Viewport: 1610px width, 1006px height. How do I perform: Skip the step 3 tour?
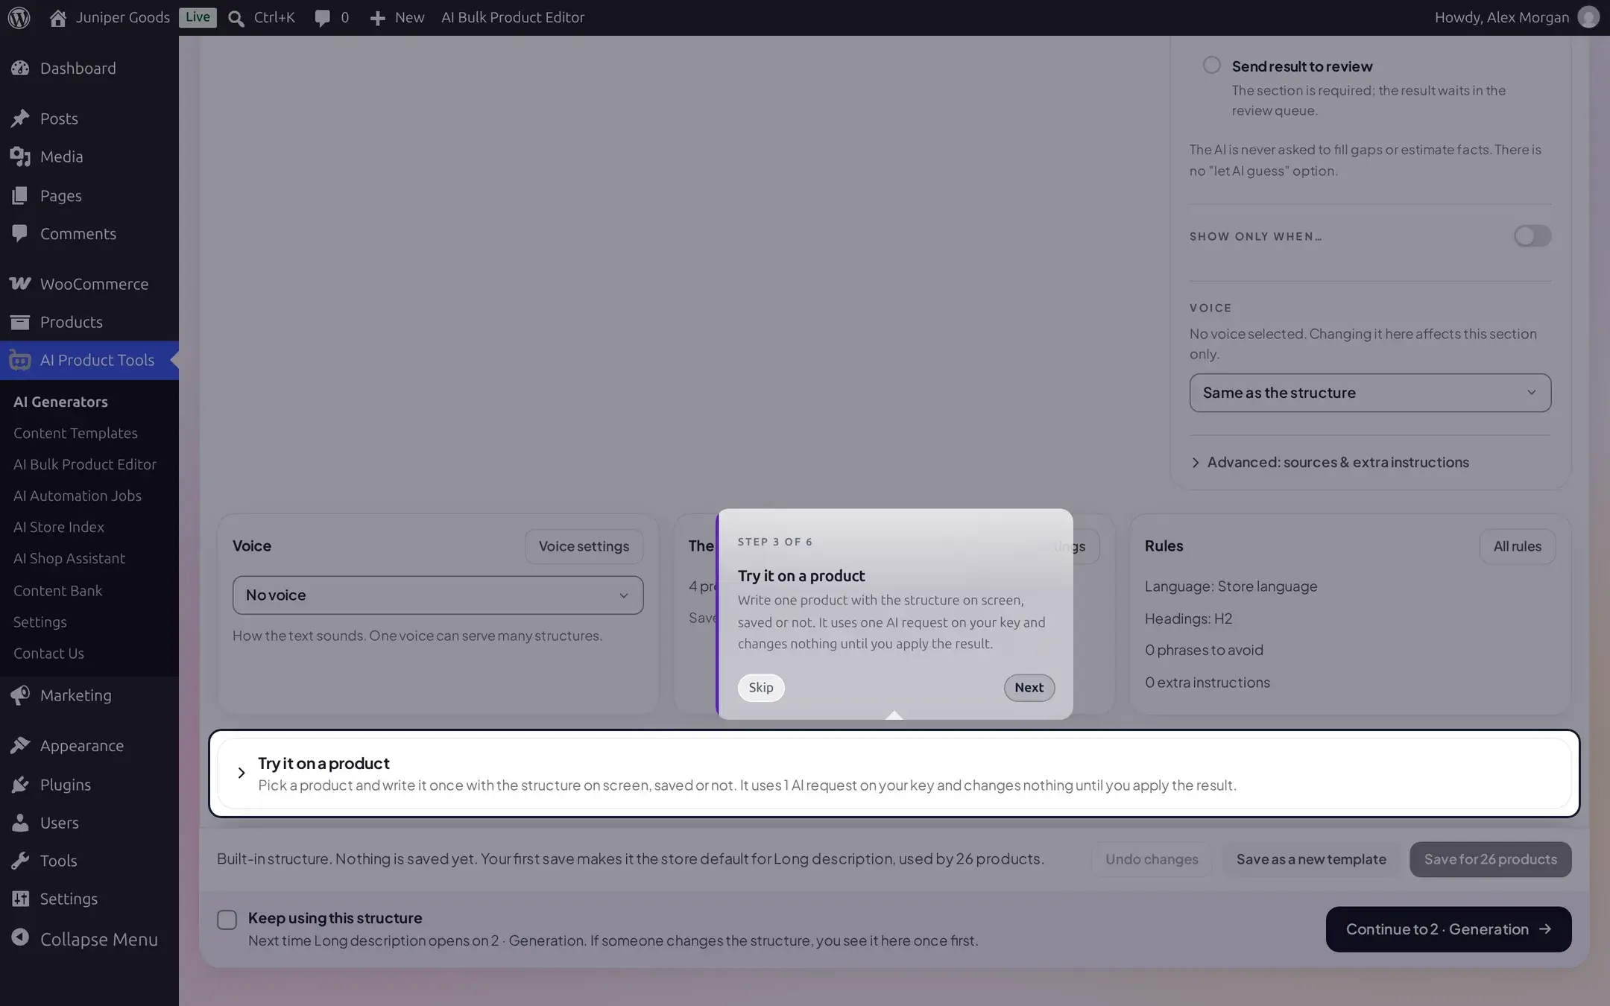[x=761, y=688]
